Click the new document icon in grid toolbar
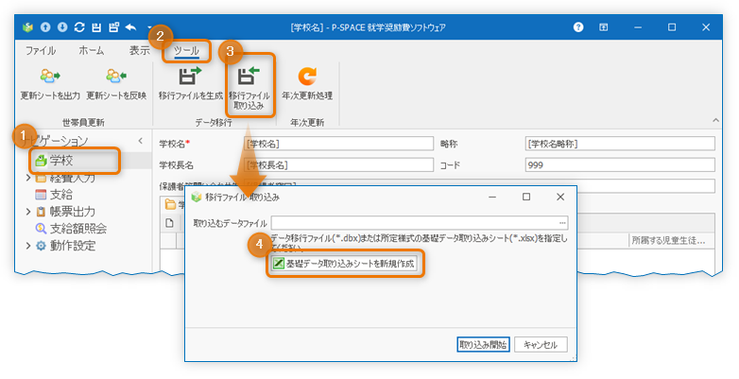Screen dimensions: 739x379 pyautogui.click(x=170, y=222)
